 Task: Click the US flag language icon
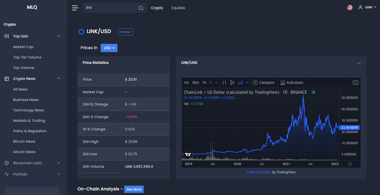pyautogui.click(x=350, y=7)
